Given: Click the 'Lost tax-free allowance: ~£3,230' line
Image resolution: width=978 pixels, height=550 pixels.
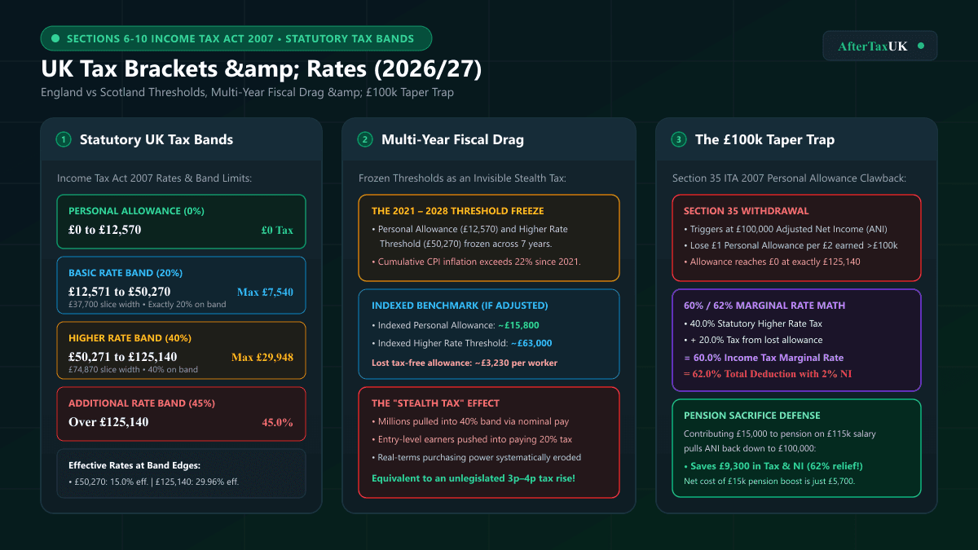Looking at the screenshot, I should [x=465, y=362].
